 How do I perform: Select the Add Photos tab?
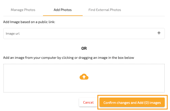click(x=63, y=10)
